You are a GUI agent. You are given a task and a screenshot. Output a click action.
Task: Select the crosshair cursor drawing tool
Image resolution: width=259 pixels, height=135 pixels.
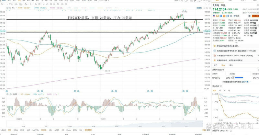(2, 4)
